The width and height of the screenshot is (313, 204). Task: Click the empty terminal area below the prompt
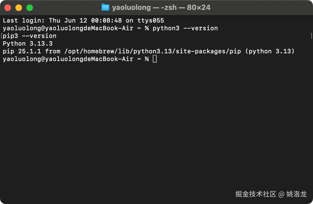click(x=156, y=124)
